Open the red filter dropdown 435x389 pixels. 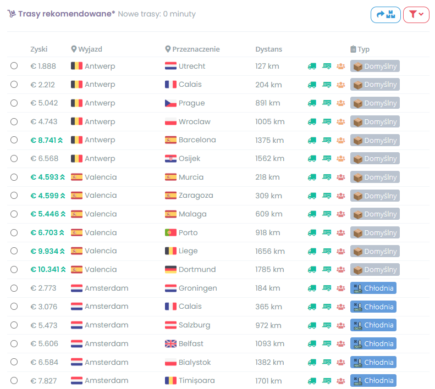[x=416, y=14]
